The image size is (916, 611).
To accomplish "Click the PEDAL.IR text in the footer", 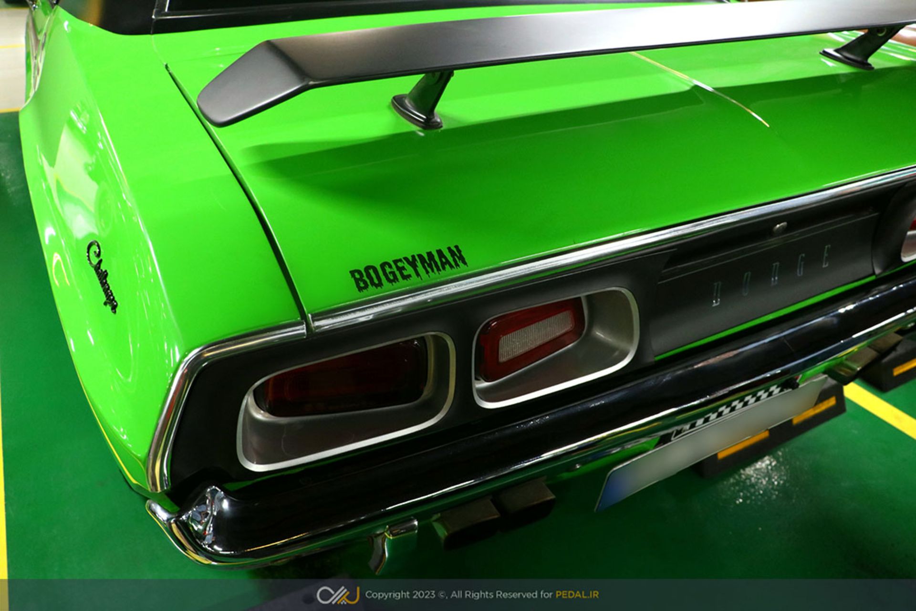I will tap(577, 595).
